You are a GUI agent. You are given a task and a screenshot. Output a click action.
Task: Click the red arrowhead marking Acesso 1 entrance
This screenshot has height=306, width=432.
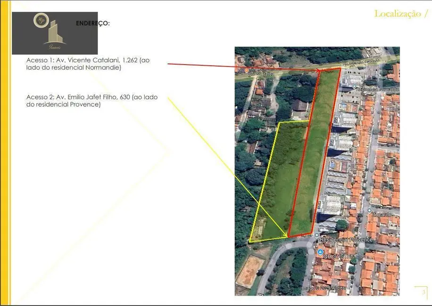[x=319, y=70]
